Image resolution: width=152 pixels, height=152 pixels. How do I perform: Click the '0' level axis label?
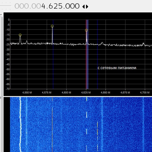click(9, 20)
